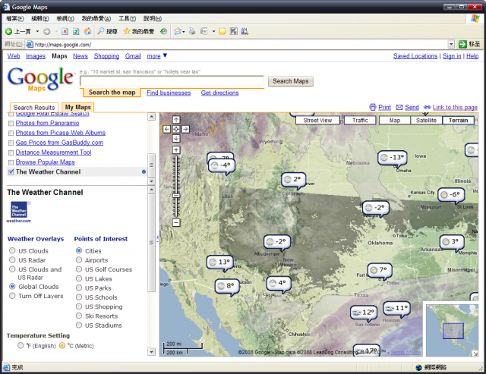Click the browser Forward arrow button
This screenshot has height=374, width=486.
[47, 31]
